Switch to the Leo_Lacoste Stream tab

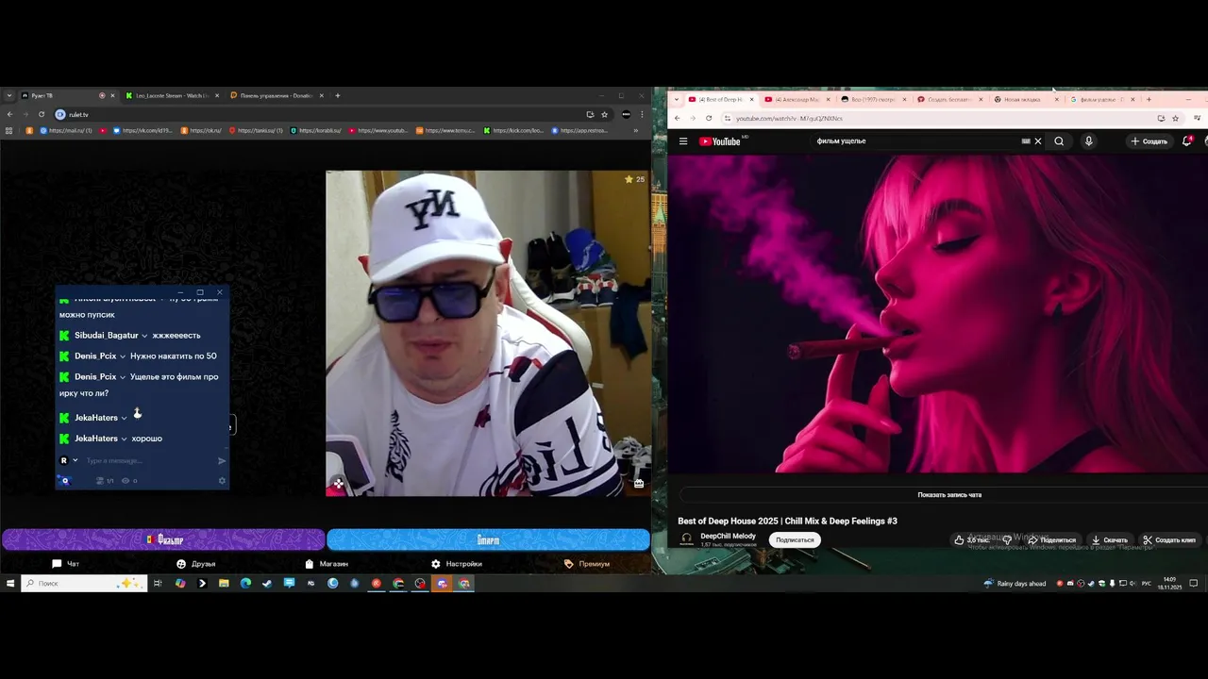pyautogui.click(x=172, y=95)
